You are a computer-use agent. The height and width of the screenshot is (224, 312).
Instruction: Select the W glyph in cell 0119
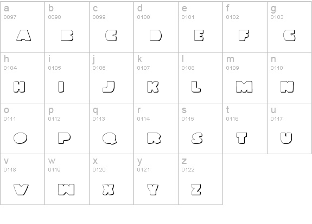tap(66, 189)
